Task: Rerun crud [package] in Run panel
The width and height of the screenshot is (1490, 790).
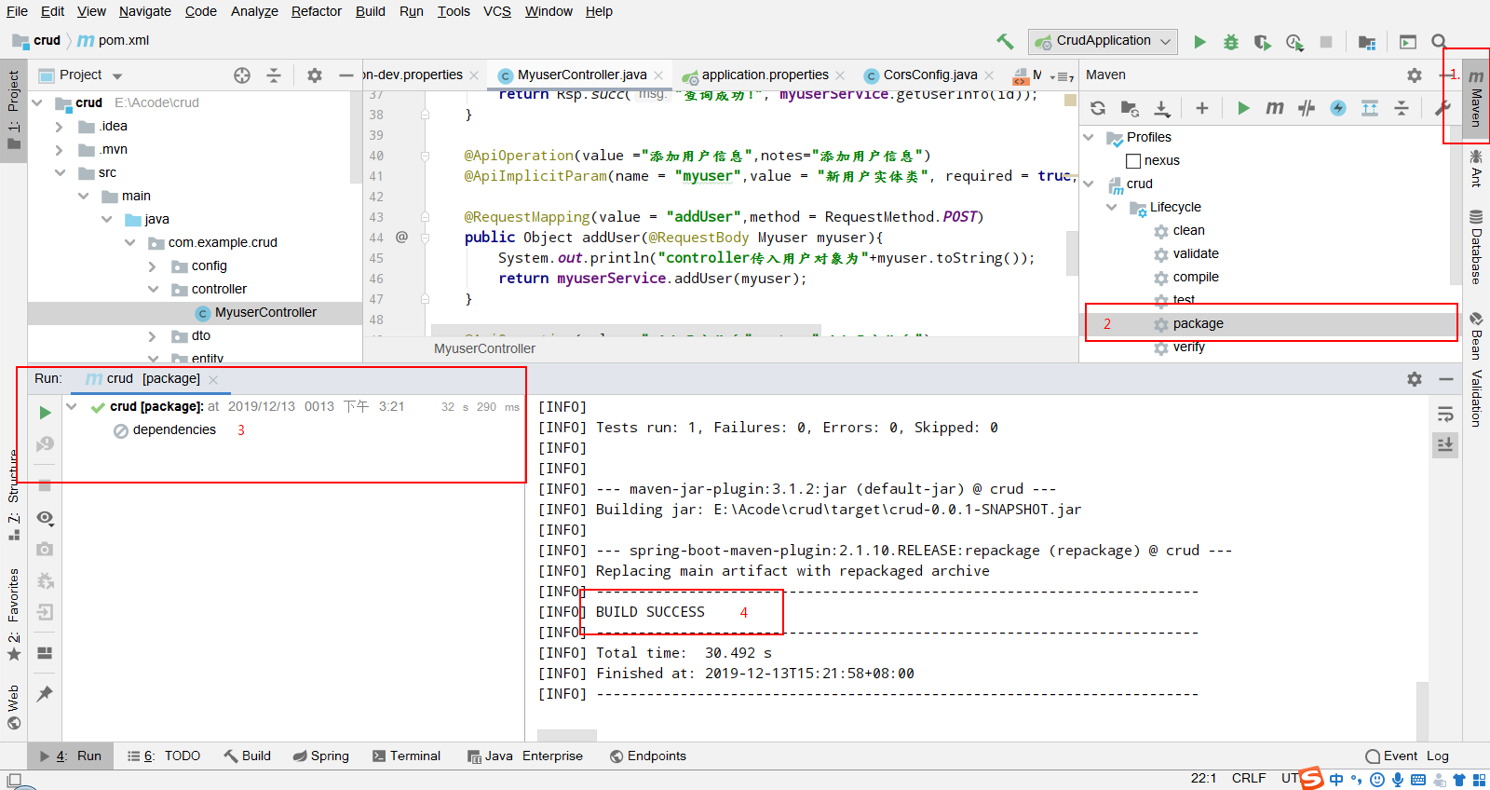Action: pos(45,413)
